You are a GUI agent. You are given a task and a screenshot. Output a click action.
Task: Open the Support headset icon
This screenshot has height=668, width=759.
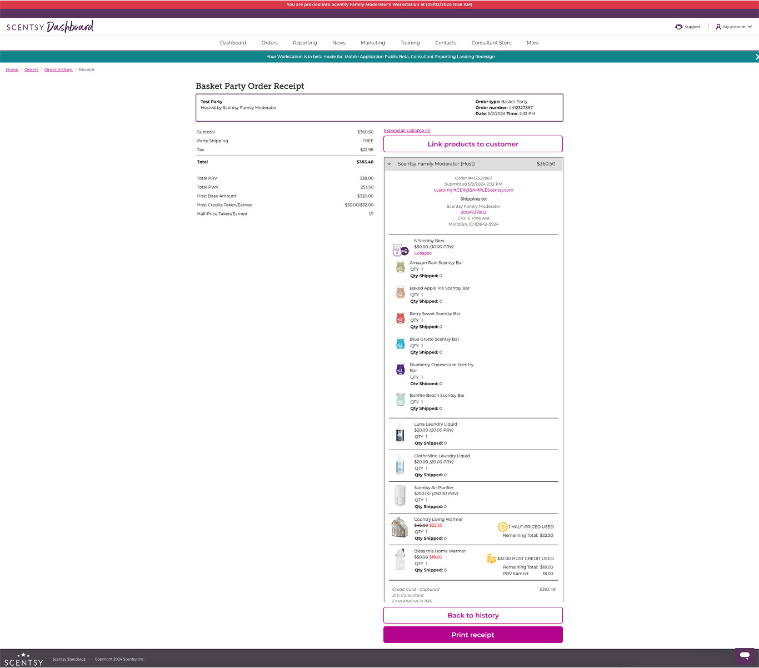[678, 27]
